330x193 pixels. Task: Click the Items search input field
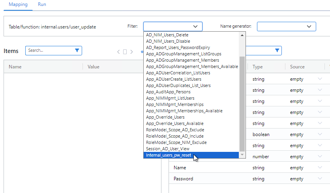[x=49, y=51]
